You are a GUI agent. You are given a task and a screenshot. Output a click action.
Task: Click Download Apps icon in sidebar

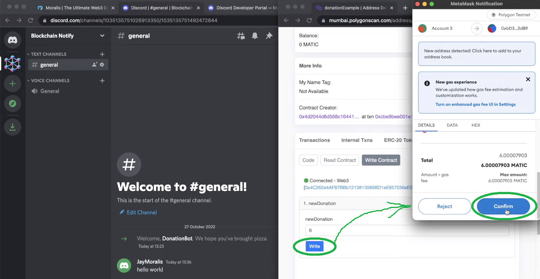12,127
